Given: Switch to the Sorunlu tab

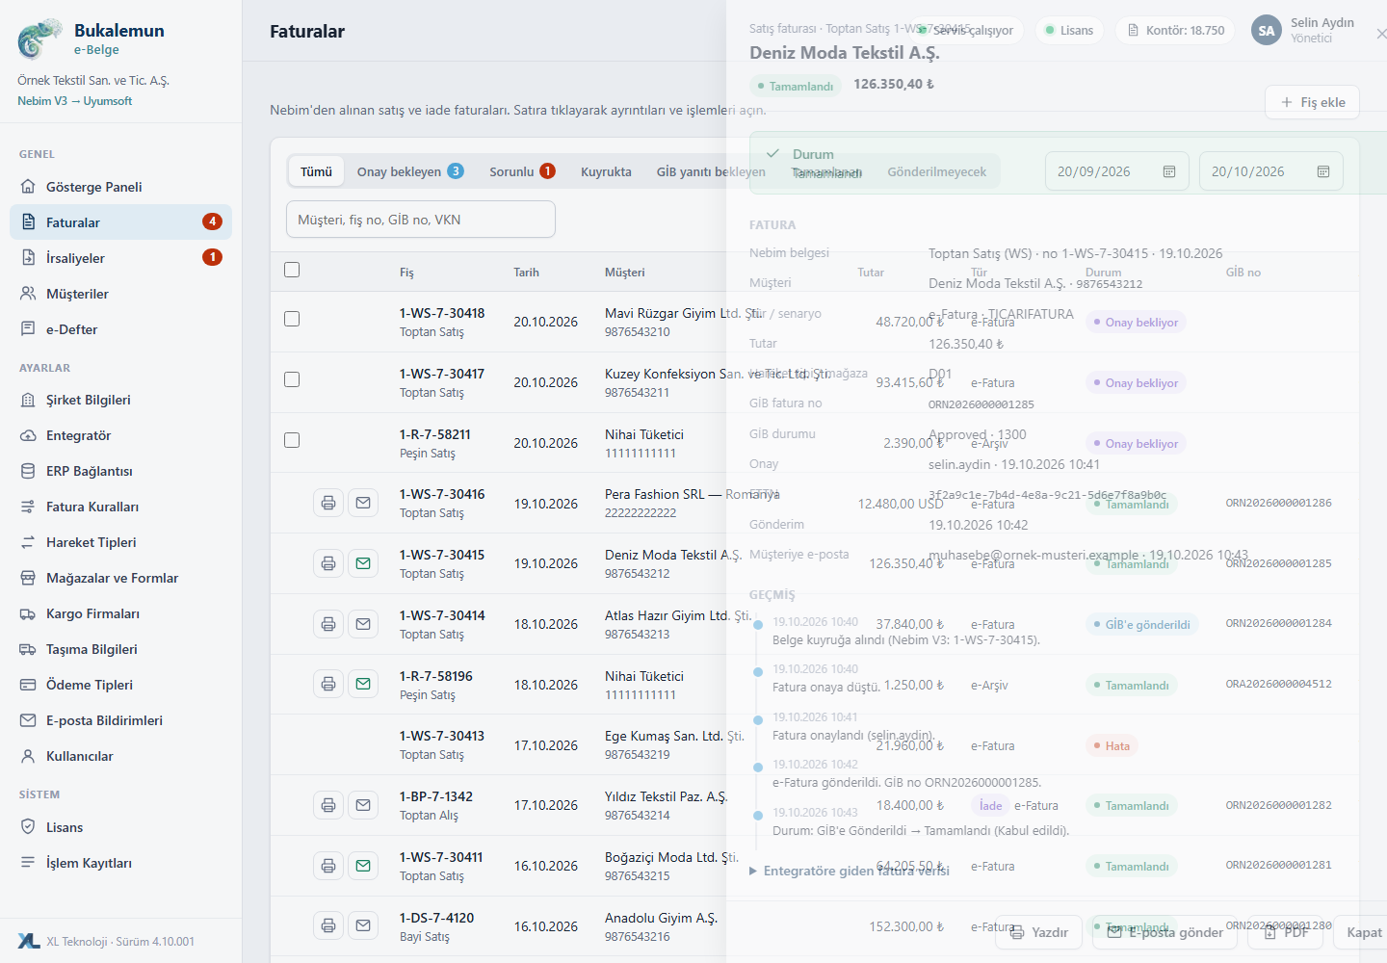Looking at the screenshot, I should pyautogui.click(x=522, y=171).
